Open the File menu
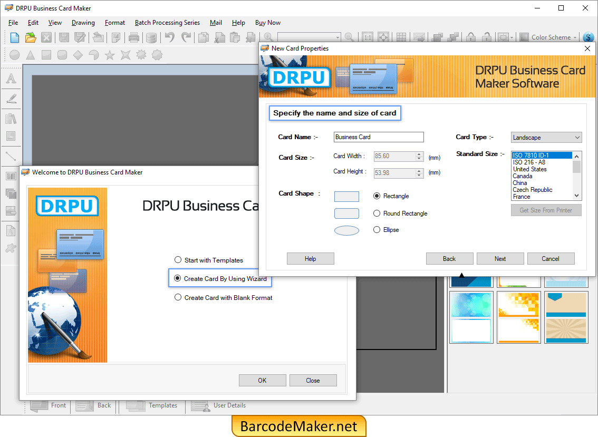This screenshot has width=598, height=437. 13,23
